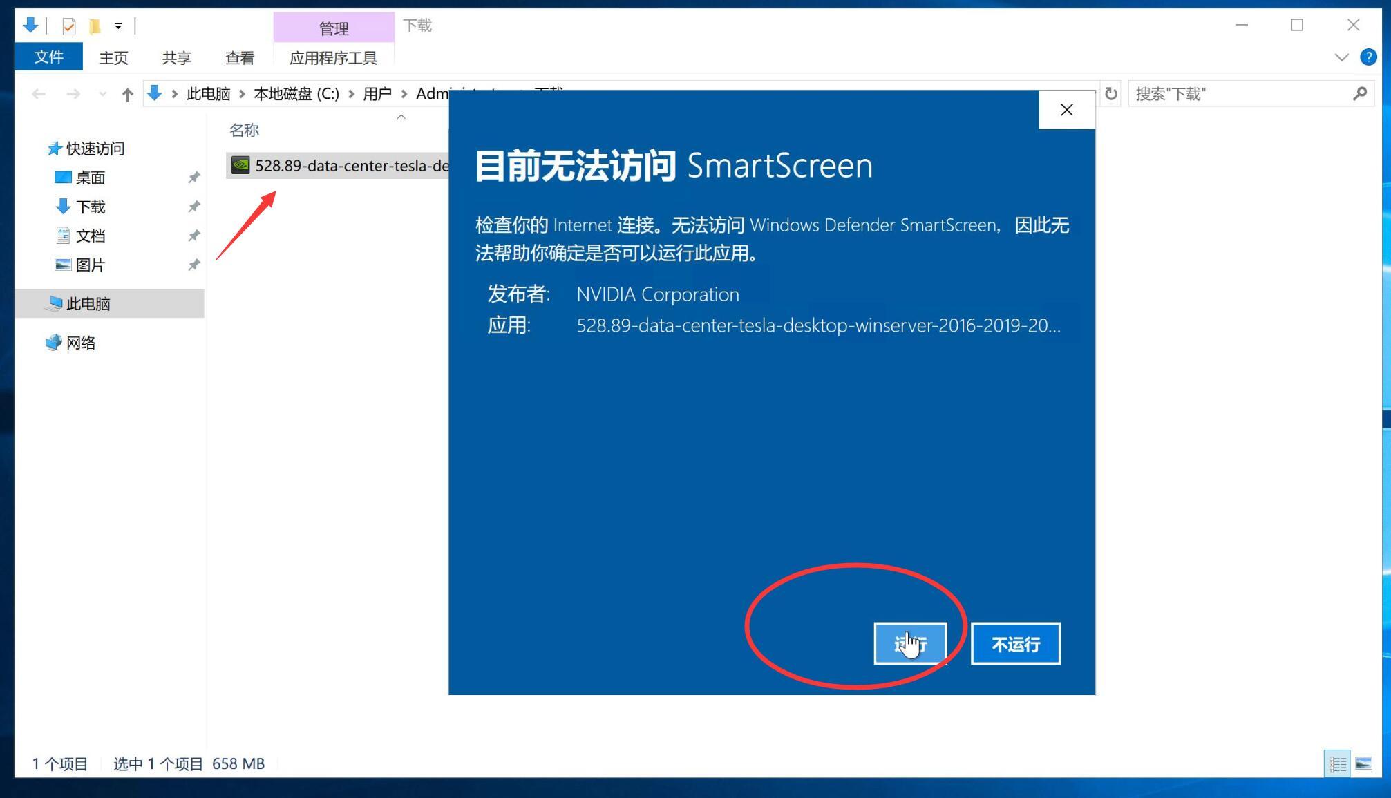1391x798 pixels.
Task: Click the pin icon next to 下载
Action: (194, 207)
